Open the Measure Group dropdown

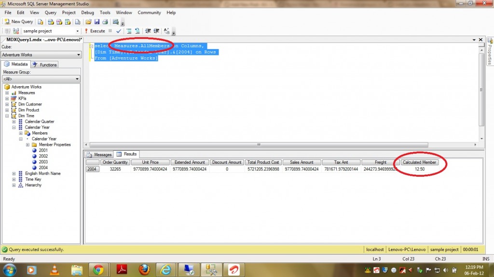pos(77,79)
